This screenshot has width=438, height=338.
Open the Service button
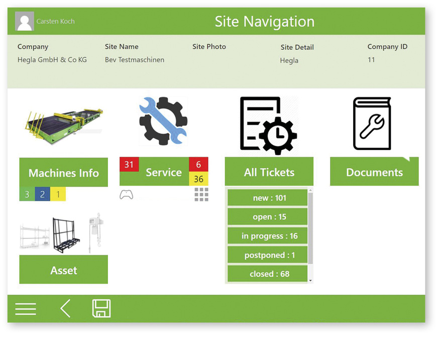coord(164,172)
